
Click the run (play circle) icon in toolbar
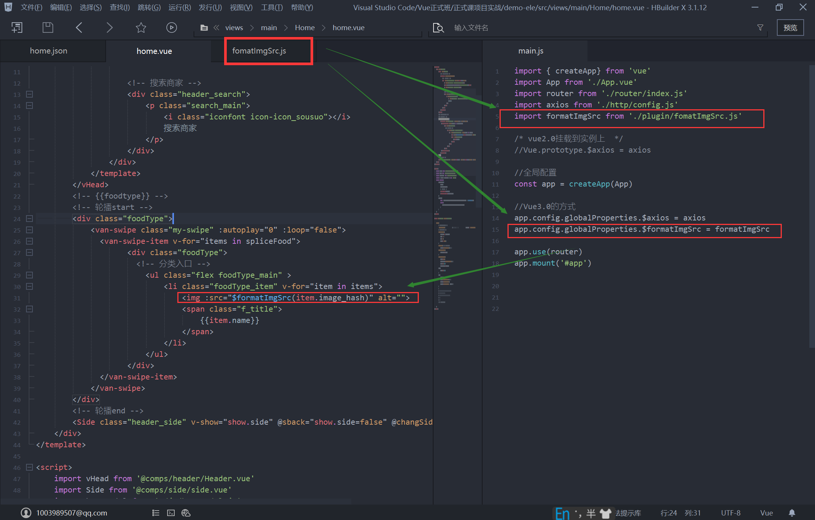171,27
